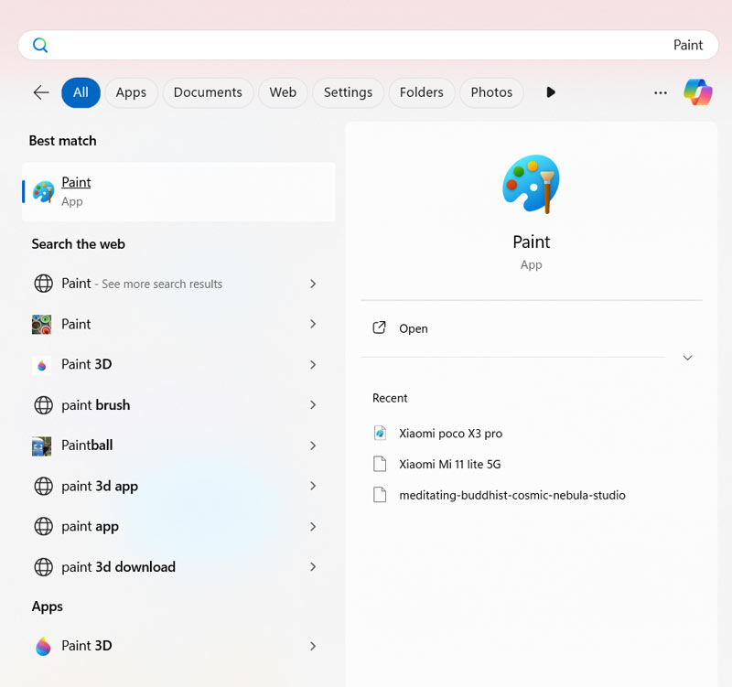Click 'Paintball' suggestion text
732x687 pixels.
87,445
